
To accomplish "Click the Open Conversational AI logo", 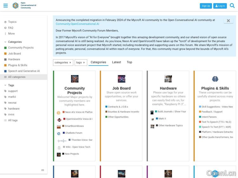I will click(16, 6).
